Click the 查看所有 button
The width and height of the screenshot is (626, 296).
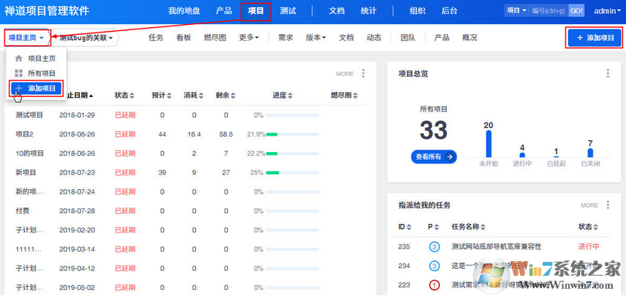click(x=434, y=157)
